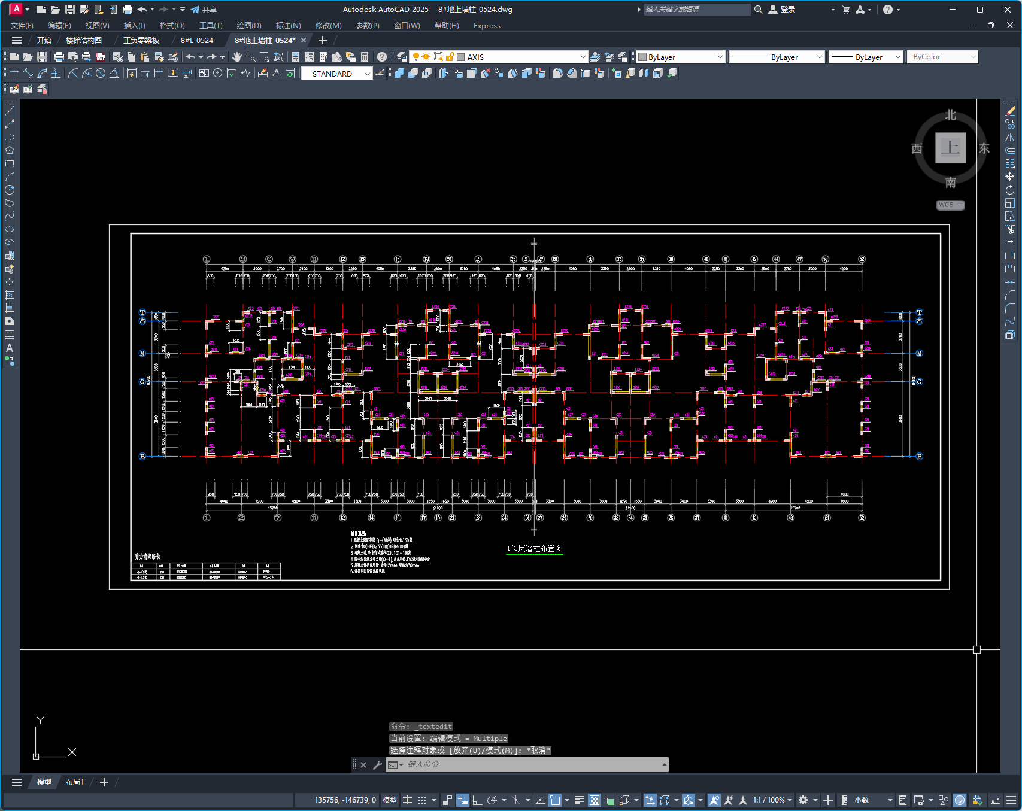Open the Layer Properties manager icon

(402, 57)
